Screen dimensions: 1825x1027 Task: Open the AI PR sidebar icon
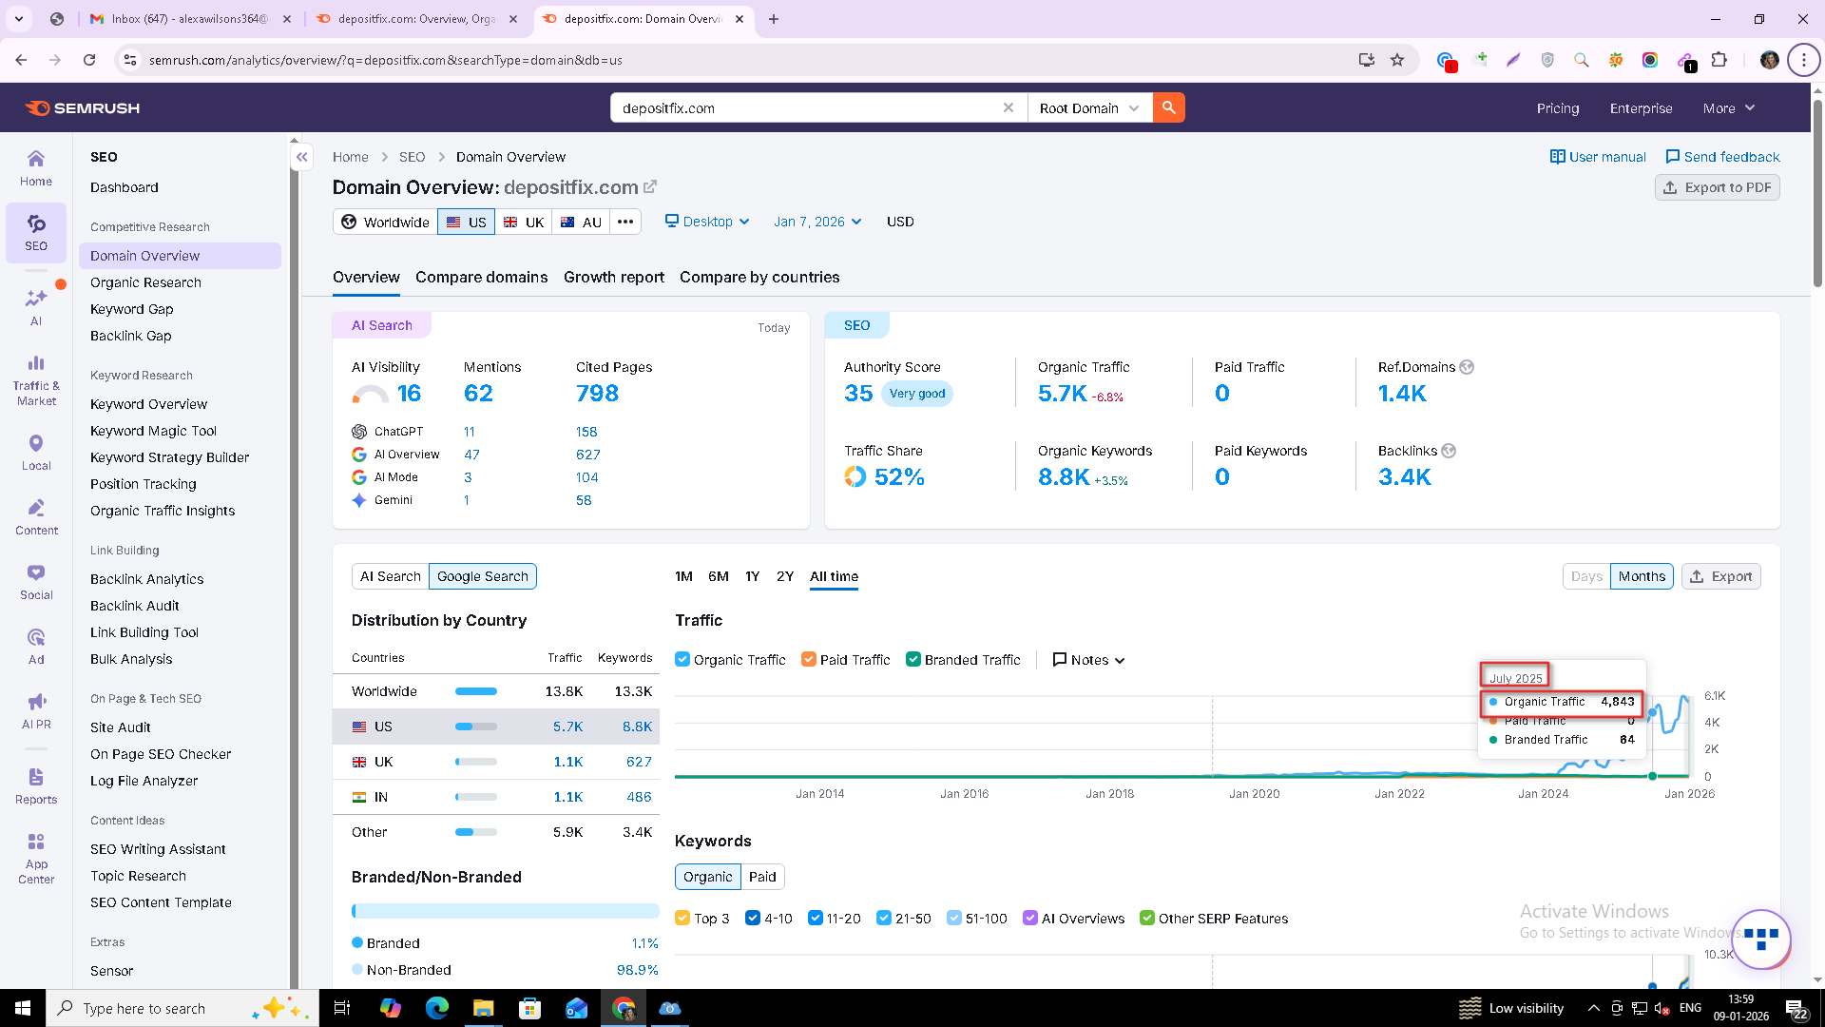pyautogui.click(x=36, y=711)
